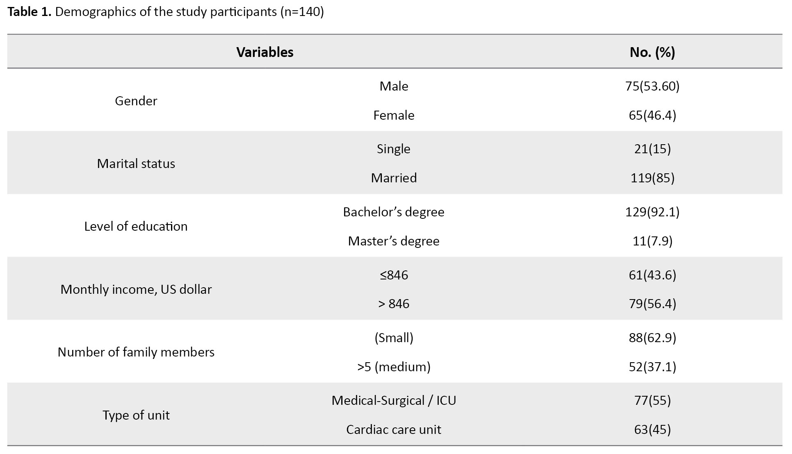Image resolution: width=792 pixels, height=454 pixels.
Task: Select the Gender row label
Action: 136,101
